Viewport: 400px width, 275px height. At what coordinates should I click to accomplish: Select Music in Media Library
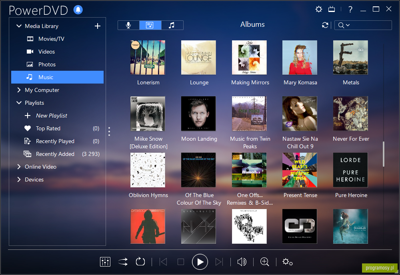(57, 77)
